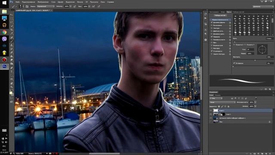Click the new adjustment layer icon
This screenshot has width=275, height=155.
[x=259, y=154]
